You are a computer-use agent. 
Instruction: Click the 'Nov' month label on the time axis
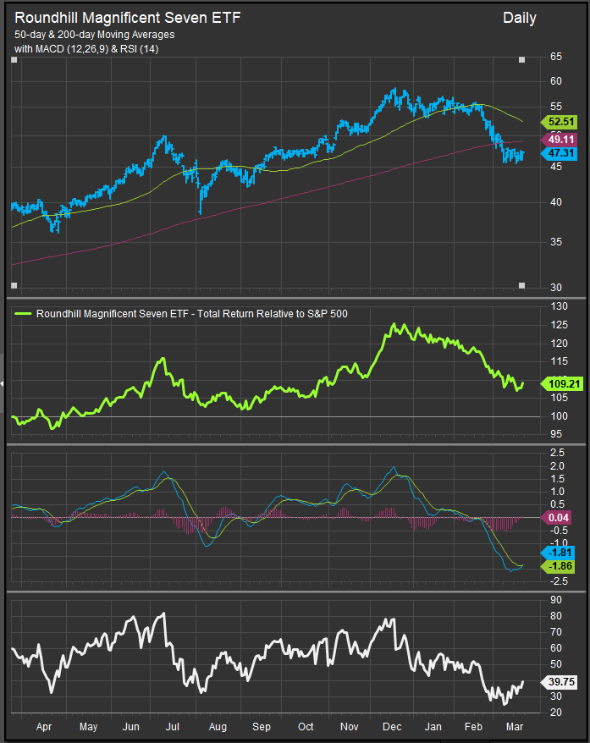click(350, 727)
